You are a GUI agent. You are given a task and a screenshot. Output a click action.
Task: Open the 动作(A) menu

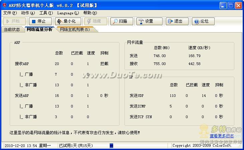point(28,13)
